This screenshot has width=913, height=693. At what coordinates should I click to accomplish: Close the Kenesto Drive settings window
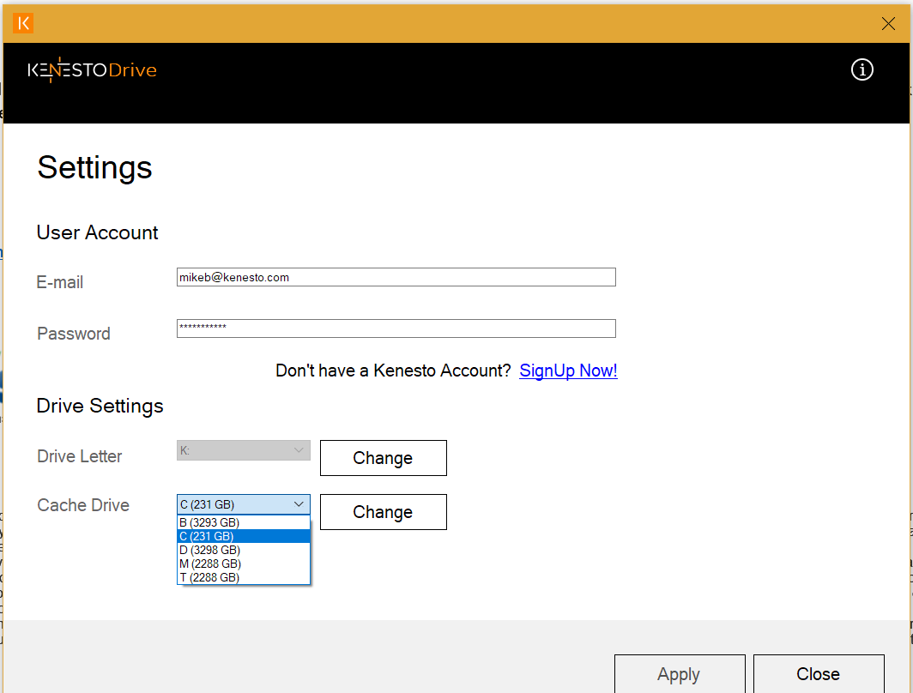(888, 23)
